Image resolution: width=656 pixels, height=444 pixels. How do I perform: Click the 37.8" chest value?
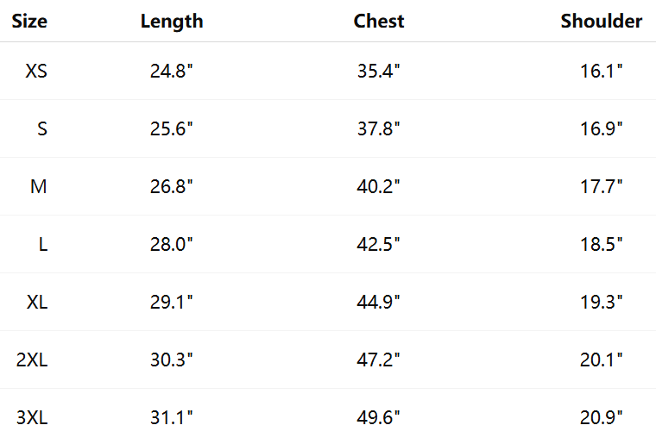(379, 129)
